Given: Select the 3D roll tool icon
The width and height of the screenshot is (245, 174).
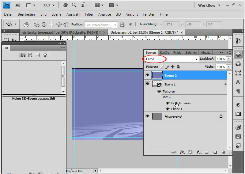Looking at the screenshot, I should tap(44, 25).
